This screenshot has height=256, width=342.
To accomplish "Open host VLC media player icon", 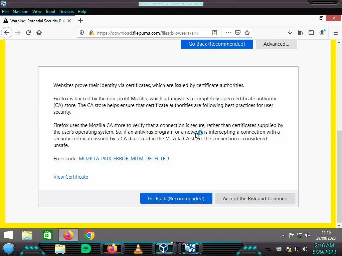I will click(138, 249).
